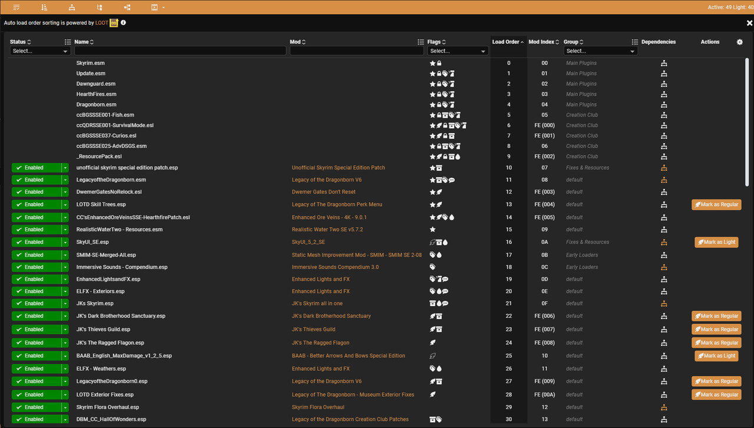Image resolution: width=754 pixels, height=428 pixels.
Task: Click the autosort checklist icon in orange toolbar
Action: point(16,7)
